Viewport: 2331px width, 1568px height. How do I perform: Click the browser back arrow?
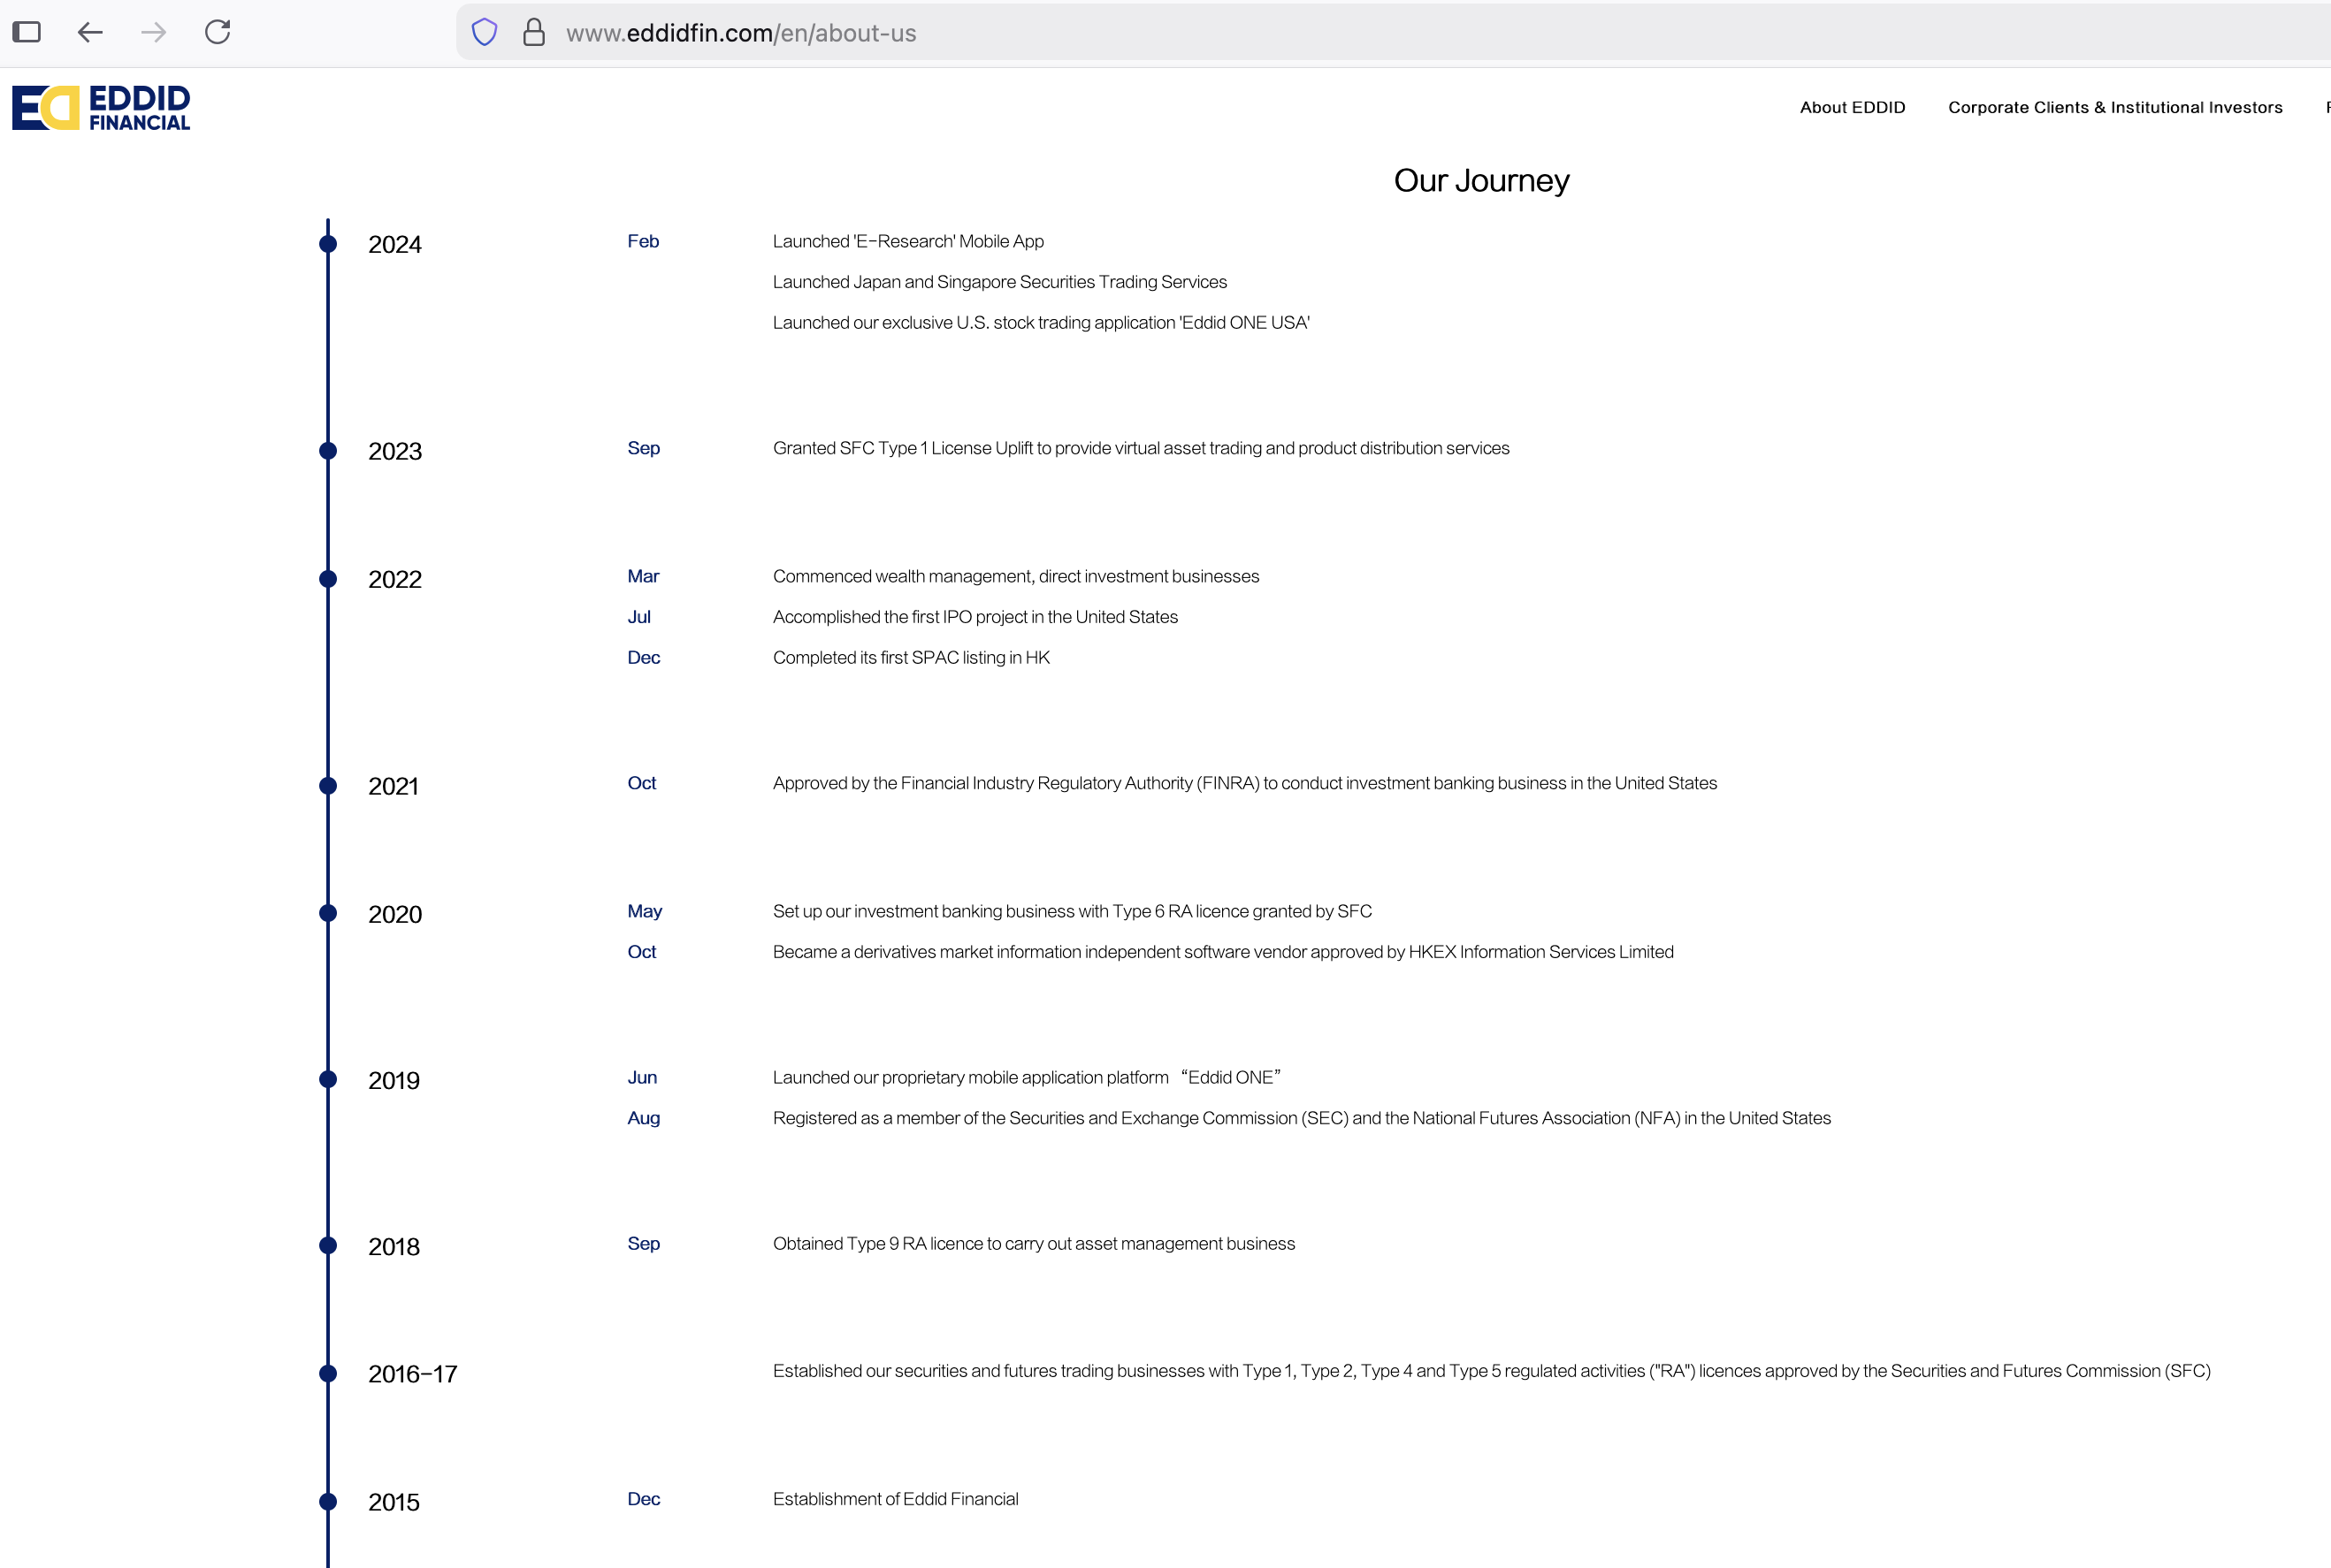(x=90, y=32)
